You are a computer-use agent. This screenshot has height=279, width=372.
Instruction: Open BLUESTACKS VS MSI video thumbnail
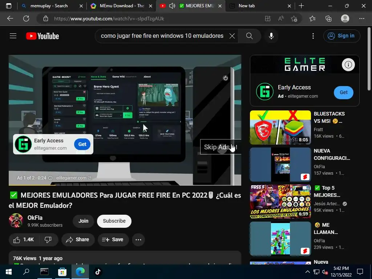click(280, 128)
